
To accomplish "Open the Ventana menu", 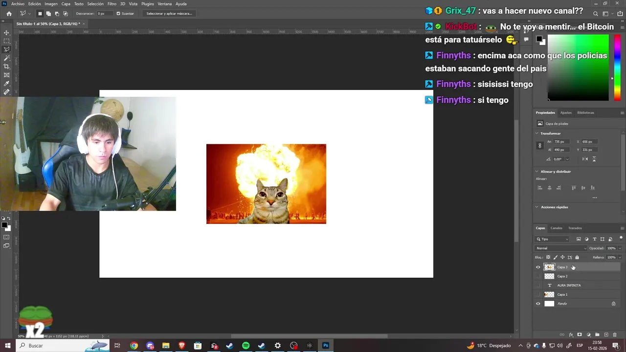I will click(x=164, y=4).
